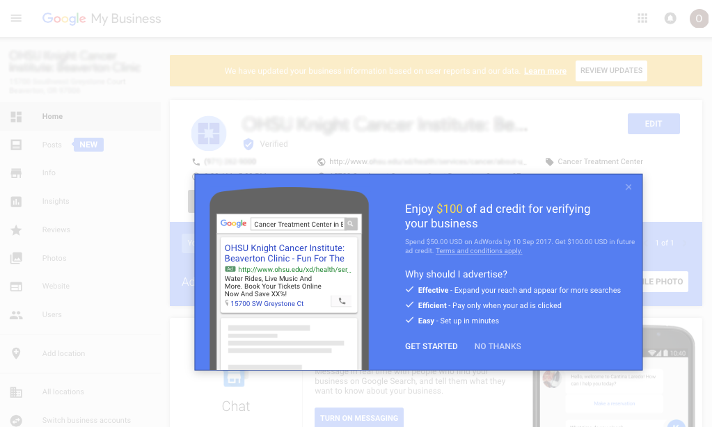Screen dimensions: 712x427
Task: Open Info from the sidebar
Action: [49, 173]
